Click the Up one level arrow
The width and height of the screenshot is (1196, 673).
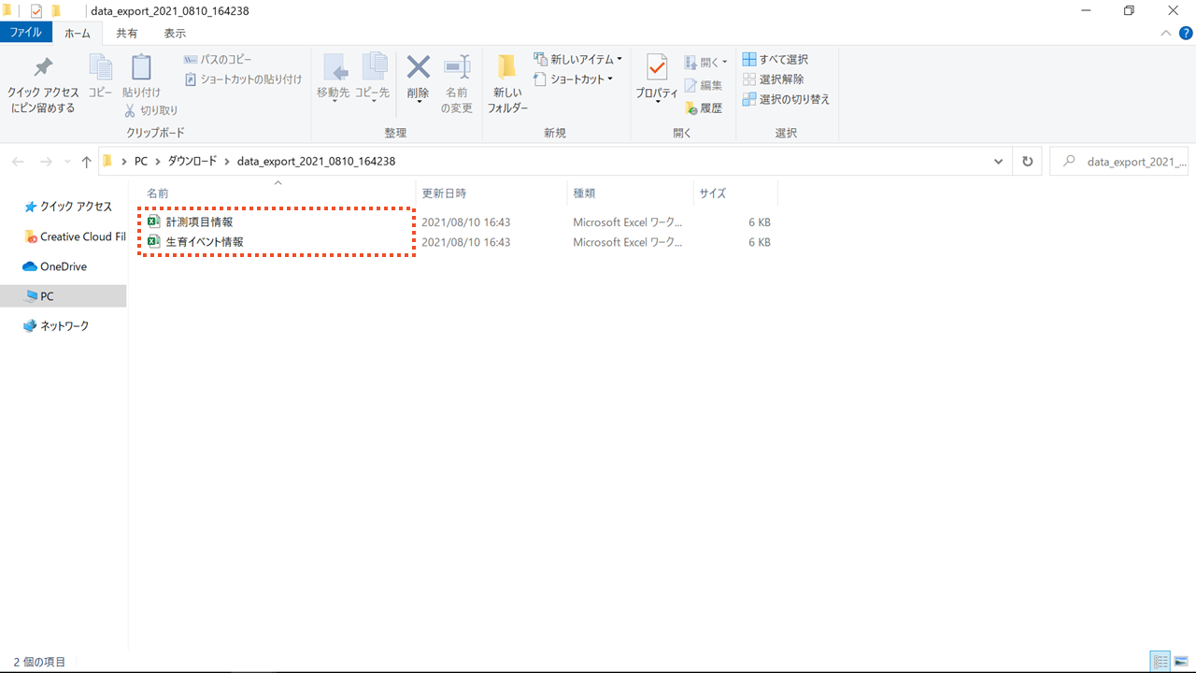pyautogui.click(x=87, y=162)
